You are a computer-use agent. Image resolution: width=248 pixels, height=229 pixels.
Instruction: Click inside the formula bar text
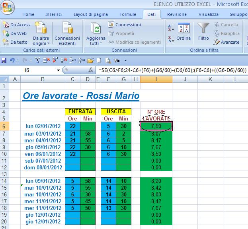172,70
